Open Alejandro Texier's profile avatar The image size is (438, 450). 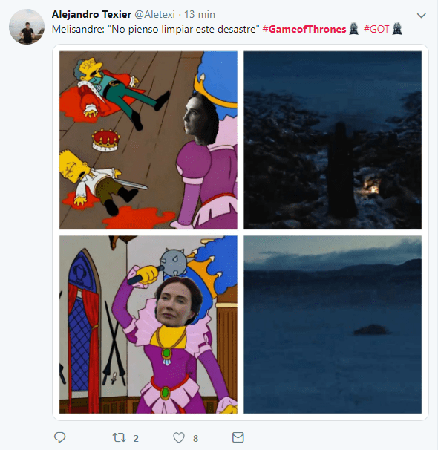click(27, 27)
